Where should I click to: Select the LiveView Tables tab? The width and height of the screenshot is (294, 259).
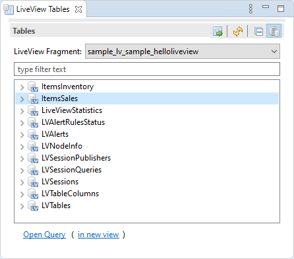click(43, 9)
